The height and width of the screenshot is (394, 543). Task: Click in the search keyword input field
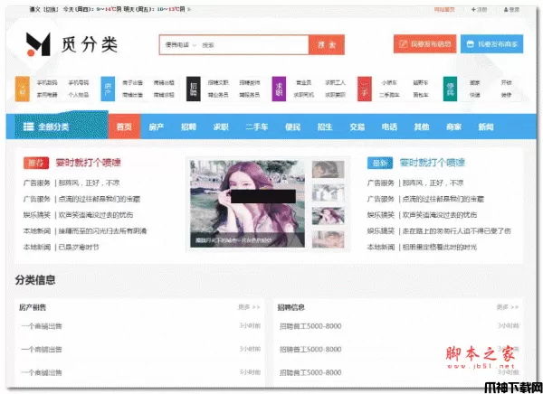(x=253, y=45)
